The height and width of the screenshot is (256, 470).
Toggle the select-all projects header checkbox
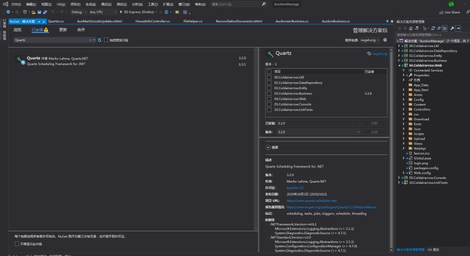(269, 72)
